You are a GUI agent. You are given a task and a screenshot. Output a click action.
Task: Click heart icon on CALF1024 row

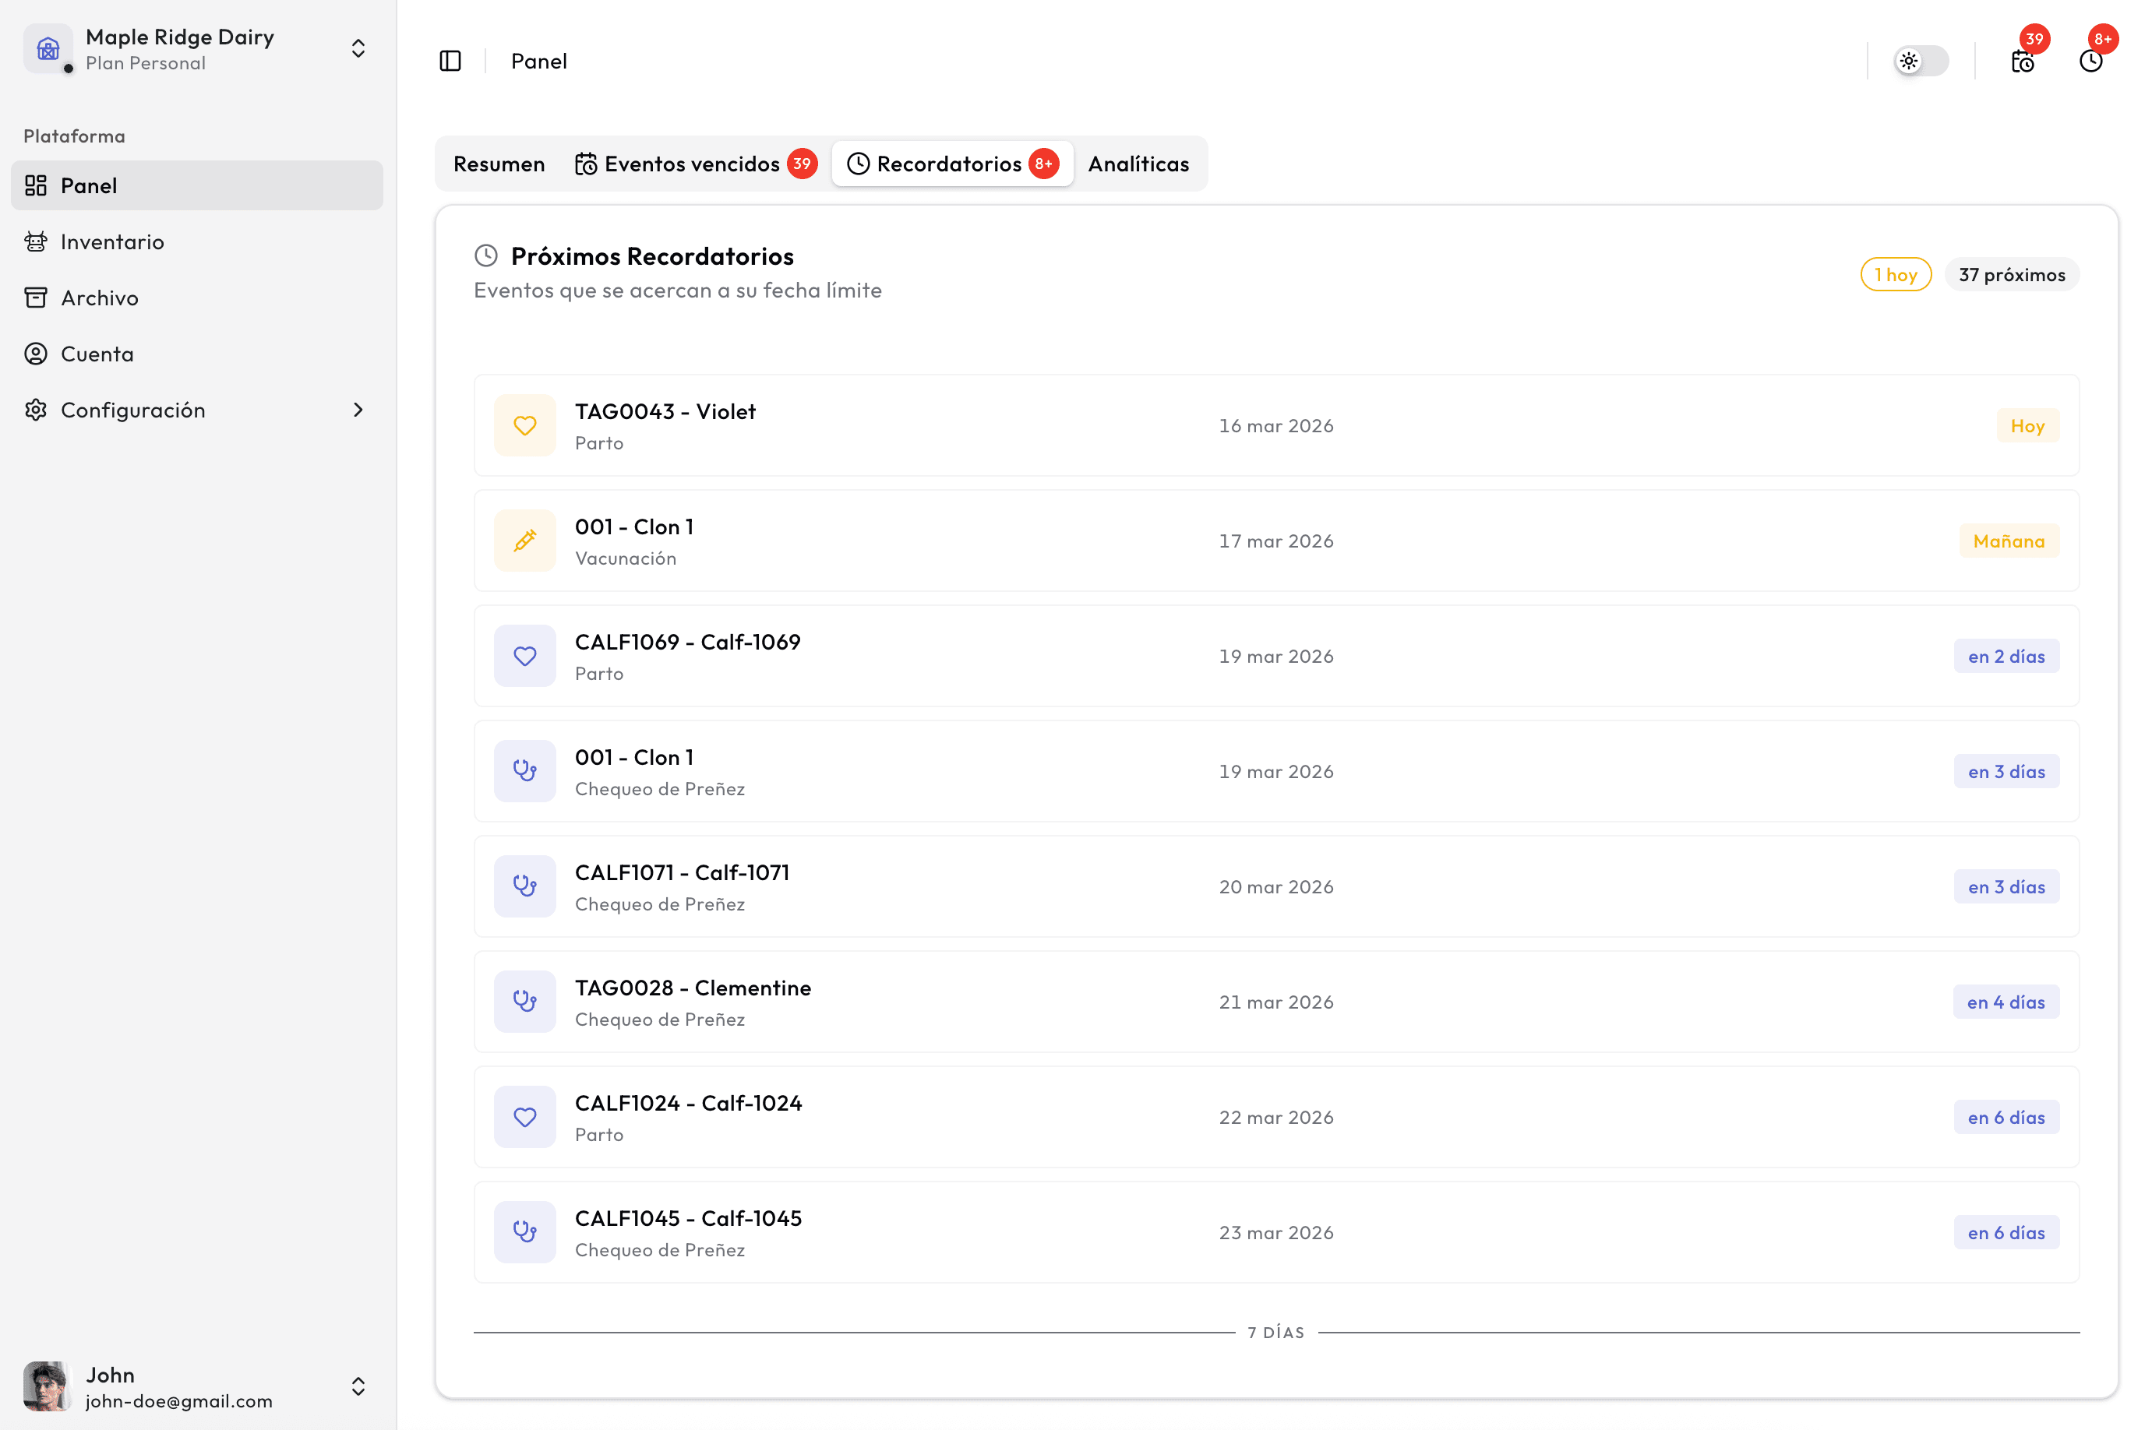tap(524, 1117)
